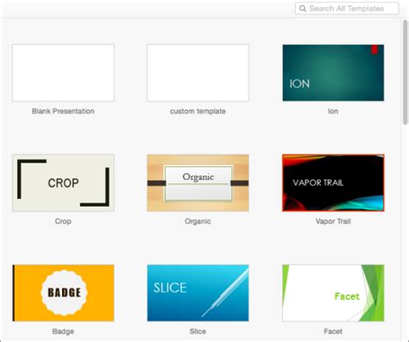Viewport: 409px width, 342px height.
Task: Click the magnifying glass search icon
Action: 303,9
